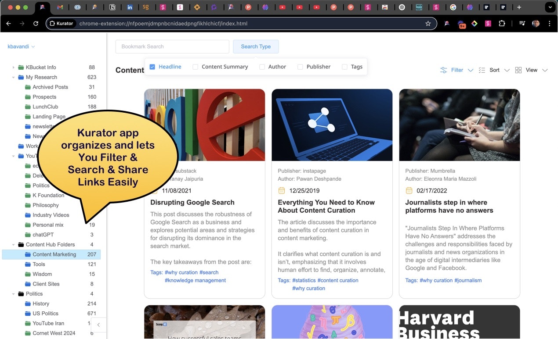Check the Tags search checkbox
Screen dimensions: 558x339
click(344, 67)
